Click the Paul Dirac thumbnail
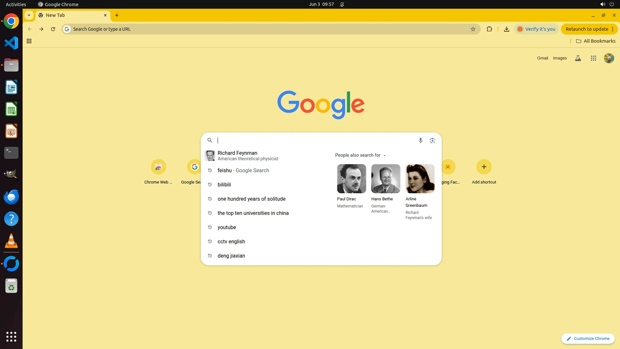The image size is (620, 349). 351,179
